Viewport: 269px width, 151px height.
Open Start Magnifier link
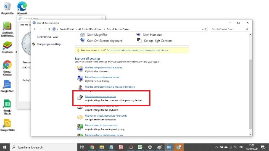click(x=97, y=34)
